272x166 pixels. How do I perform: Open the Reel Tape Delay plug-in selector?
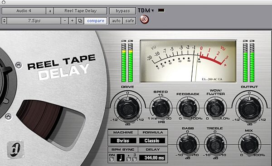(x=80, y=11)
